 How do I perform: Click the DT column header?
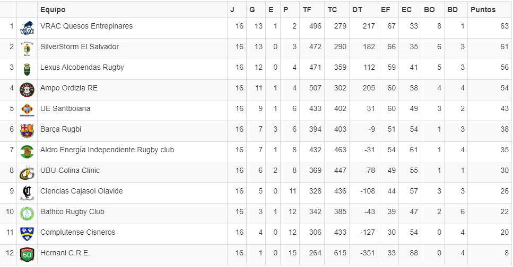tap(357, 10)
